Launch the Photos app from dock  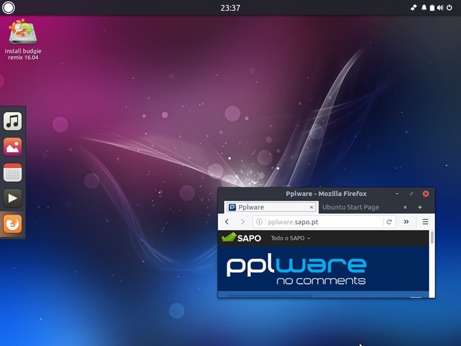click(x=13, y=147)
